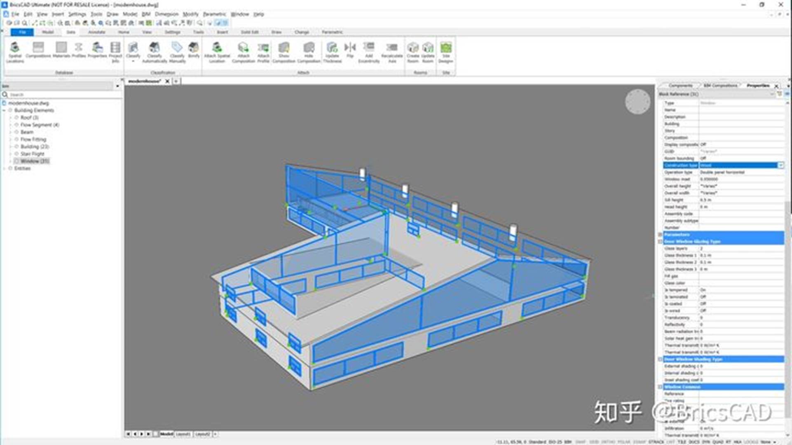The width and height of the screenshot is (792, 445).
Task: Close the modernhouse drawing tab
Action: 167,81
